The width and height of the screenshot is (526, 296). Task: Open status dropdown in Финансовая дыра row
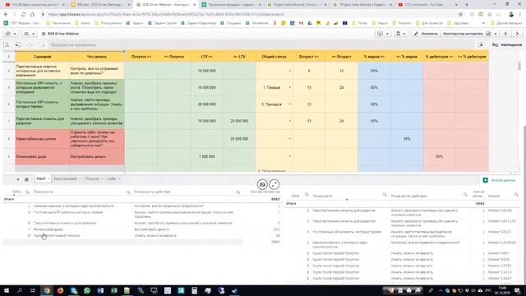(x=290, y=157)
